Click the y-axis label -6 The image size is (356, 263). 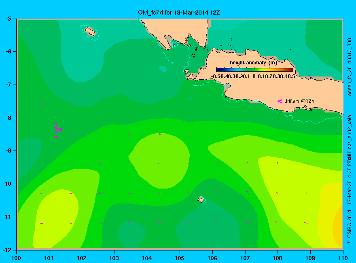(8, 51)
